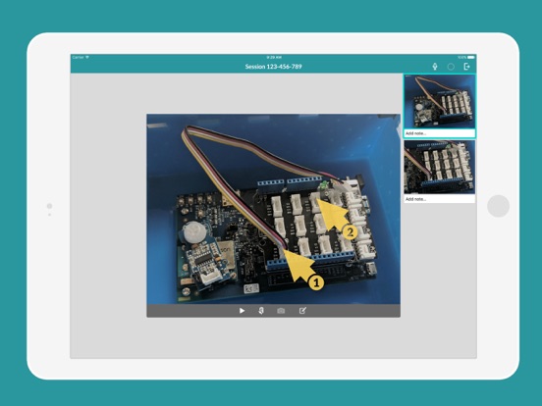Tap the clock time in status bar
This screenshot has width=542, height=406.
point(274,57)
